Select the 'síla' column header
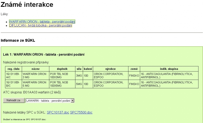Viewport: 203px width, 123px height. (x=79, y=69)
